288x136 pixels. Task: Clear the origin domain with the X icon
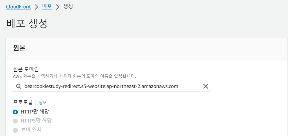[x=206, y=87]
